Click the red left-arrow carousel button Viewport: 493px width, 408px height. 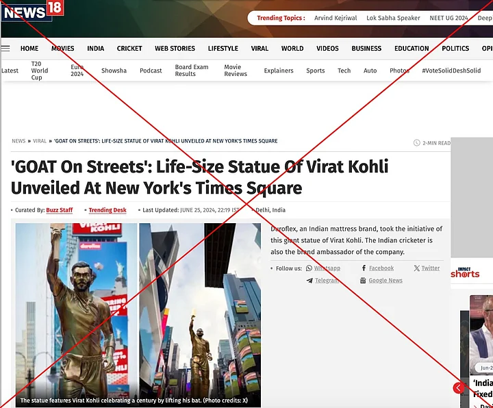458,388
